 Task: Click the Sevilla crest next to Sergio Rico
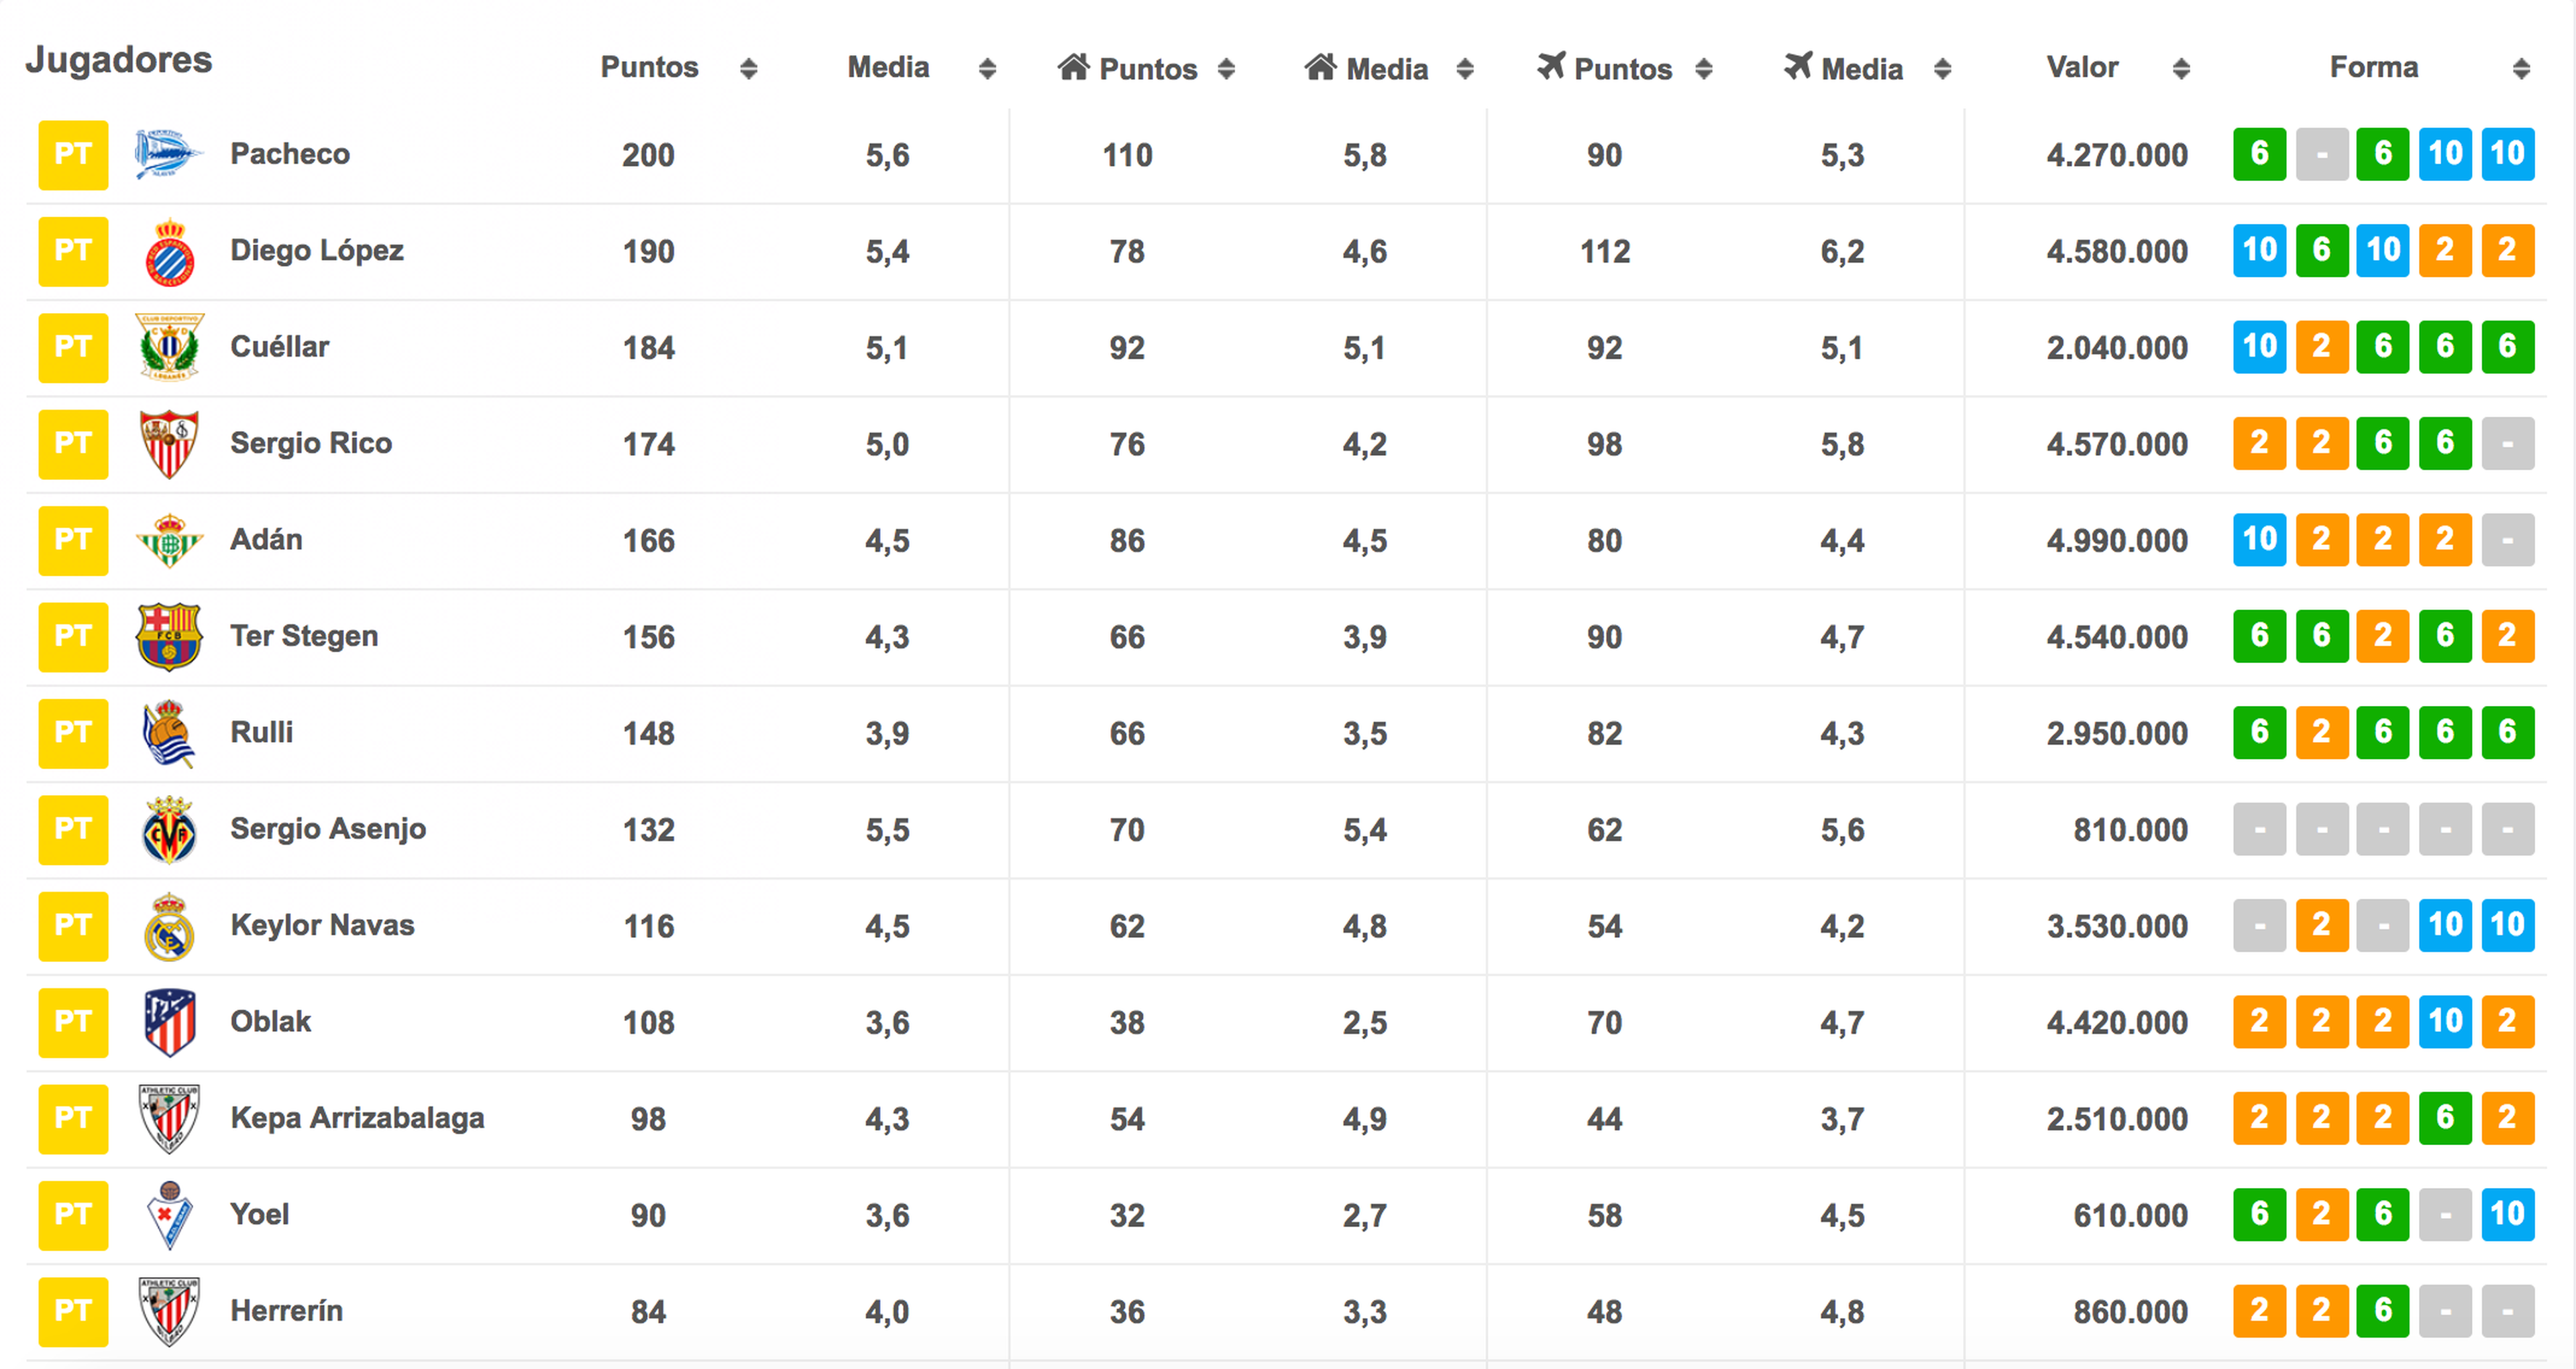[169, 444]
